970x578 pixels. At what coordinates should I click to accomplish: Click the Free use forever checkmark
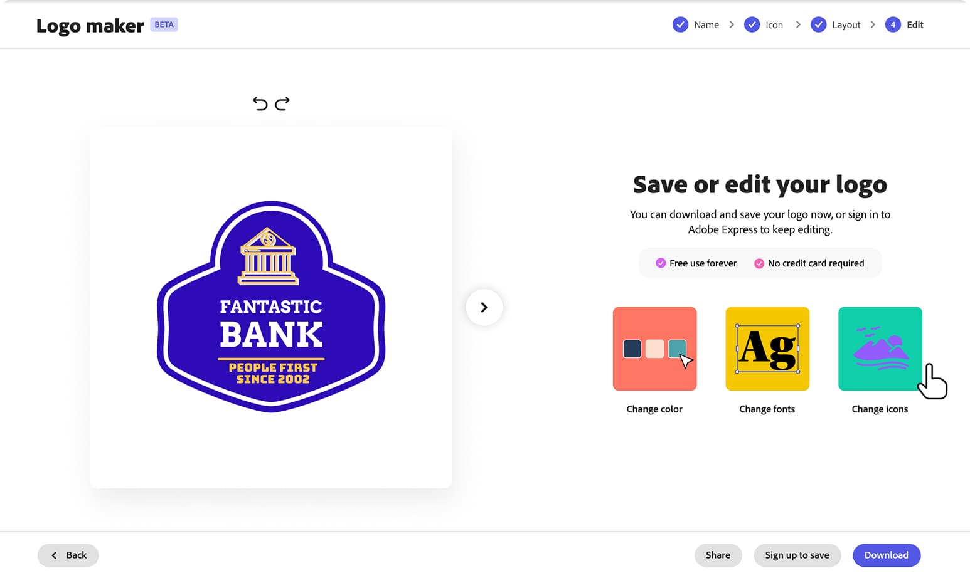[661, 263]
